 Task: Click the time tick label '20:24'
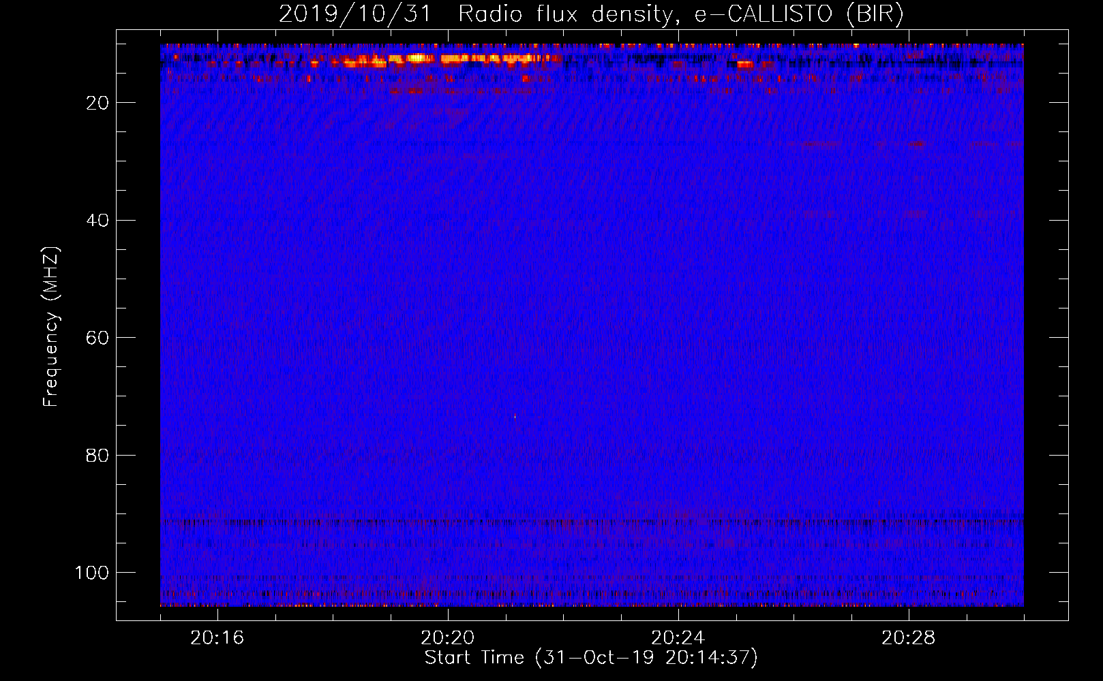678,638
